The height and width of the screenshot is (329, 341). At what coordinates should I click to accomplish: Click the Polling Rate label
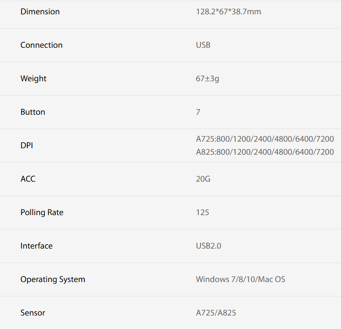(42, 213)
